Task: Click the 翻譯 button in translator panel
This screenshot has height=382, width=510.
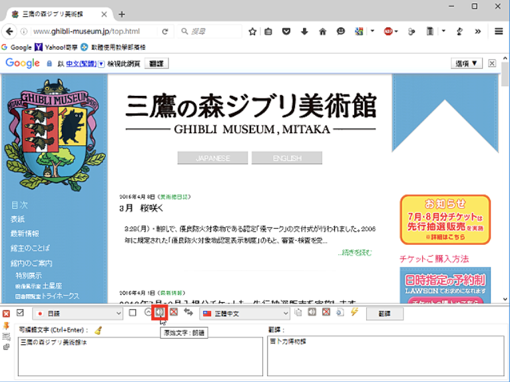Action: 385,313
